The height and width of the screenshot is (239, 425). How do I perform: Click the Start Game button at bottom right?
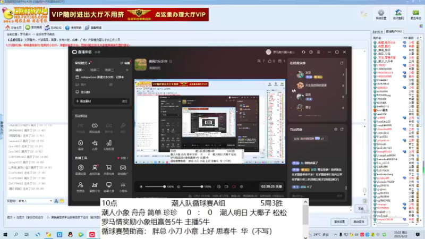(359, 221)
